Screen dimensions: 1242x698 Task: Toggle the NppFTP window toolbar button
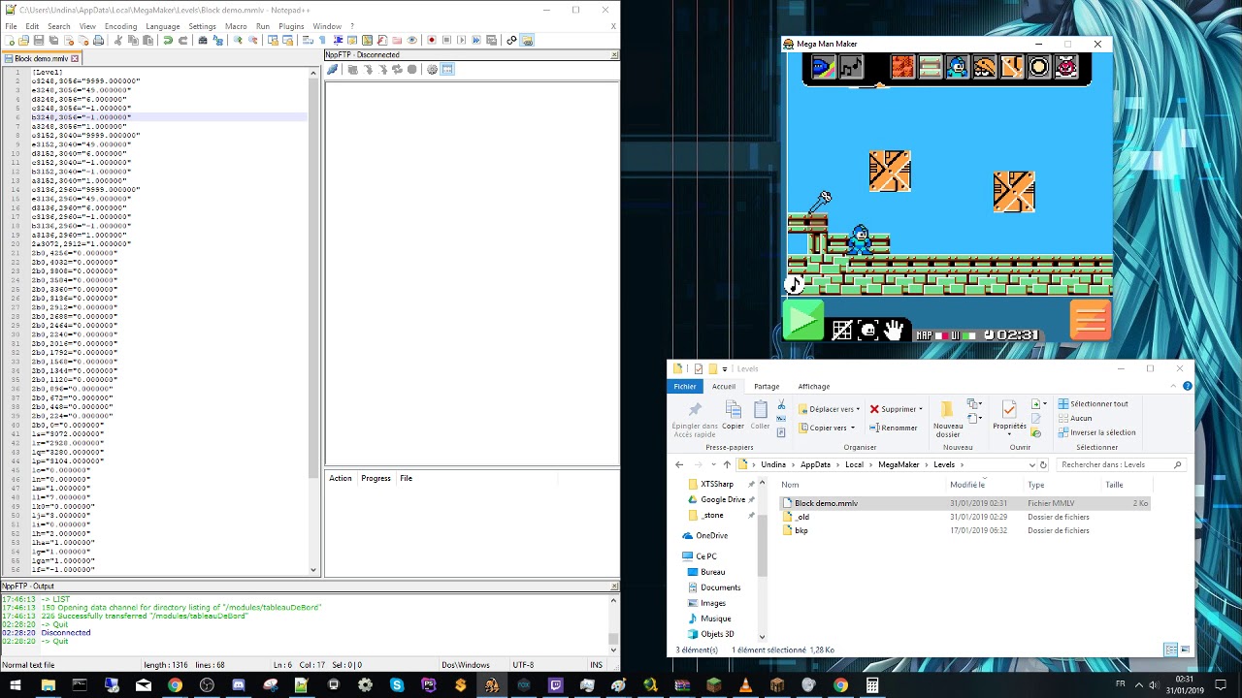(527, 40)
